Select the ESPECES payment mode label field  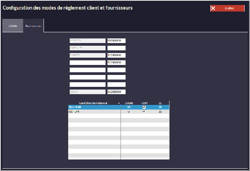coord(87,41)
